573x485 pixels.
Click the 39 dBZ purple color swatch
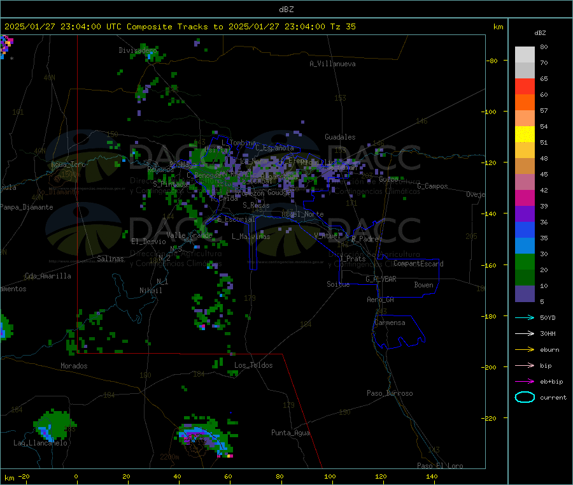click(x=525, y=214)
